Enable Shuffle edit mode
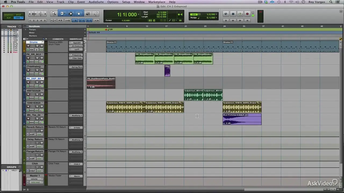Image resolution: width=344 pixels, height=193 pixels. (x=9, y=15)
